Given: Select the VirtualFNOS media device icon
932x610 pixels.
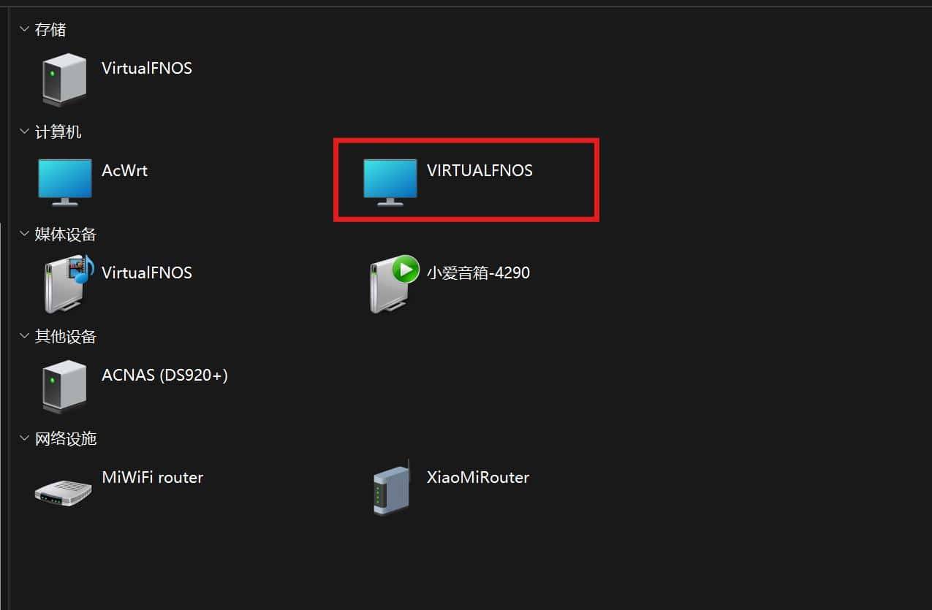Looking at the screenshot, I should 64,284.
